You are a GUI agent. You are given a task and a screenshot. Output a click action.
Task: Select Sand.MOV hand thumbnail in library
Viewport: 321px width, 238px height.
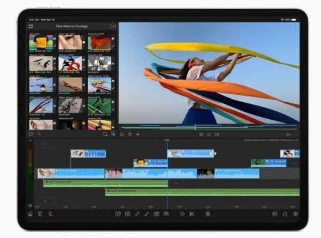(41, 125)
